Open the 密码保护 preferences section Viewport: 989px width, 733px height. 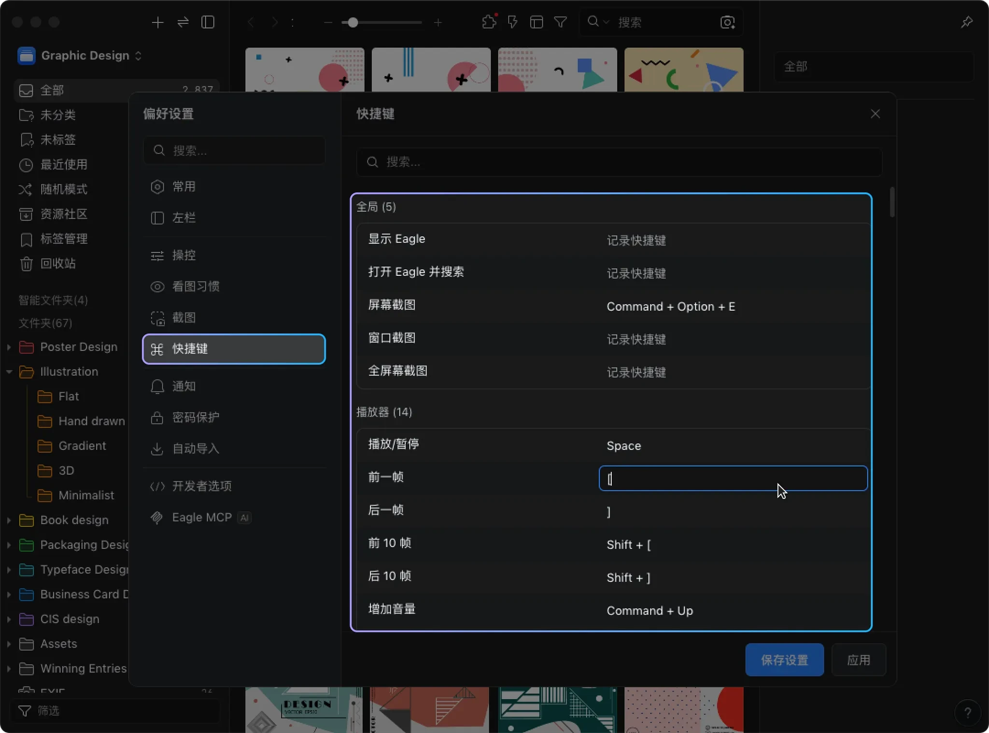pyautogui.click(x=234, y=417)
